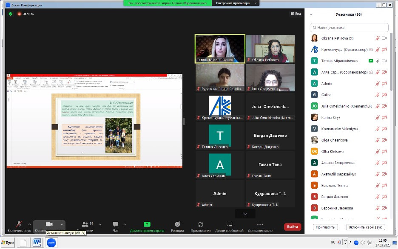Select Альона Бондаренко in participants list
The image size is (398, 249).
click(x=349, y=163)
